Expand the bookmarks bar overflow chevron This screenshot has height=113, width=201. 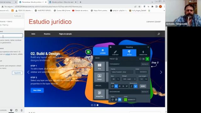[164, 11]
